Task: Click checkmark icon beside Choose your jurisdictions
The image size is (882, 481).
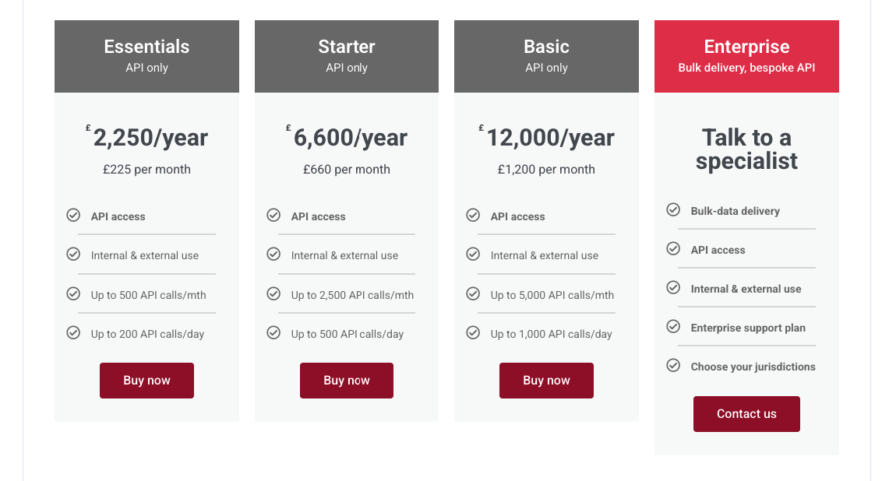Action: 673,366
